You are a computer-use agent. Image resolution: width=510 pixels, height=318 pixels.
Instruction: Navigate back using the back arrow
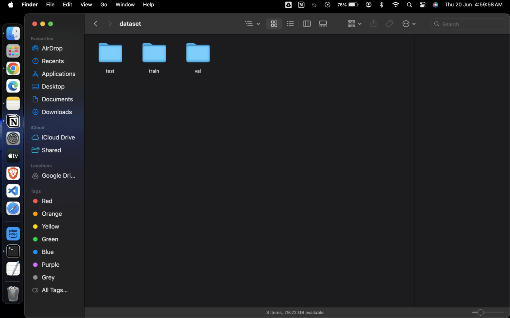click(x=96, y=24)
